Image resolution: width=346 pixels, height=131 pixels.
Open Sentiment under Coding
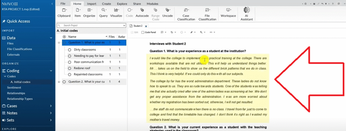(x=14, y=88)
